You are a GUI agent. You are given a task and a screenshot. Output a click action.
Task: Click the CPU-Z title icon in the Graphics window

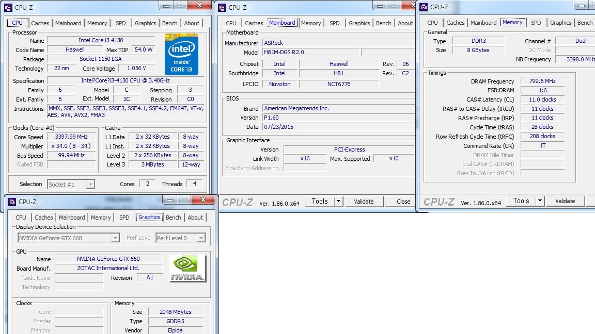pos(12,202)
